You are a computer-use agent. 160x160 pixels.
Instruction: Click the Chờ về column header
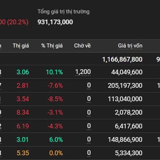pyautogui.click(x=82, y=46)
